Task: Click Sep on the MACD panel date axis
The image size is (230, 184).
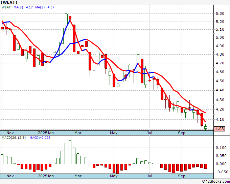Action: click(x=181, y=176)
